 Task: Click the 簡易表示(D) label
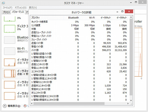(x=14, y=106)
